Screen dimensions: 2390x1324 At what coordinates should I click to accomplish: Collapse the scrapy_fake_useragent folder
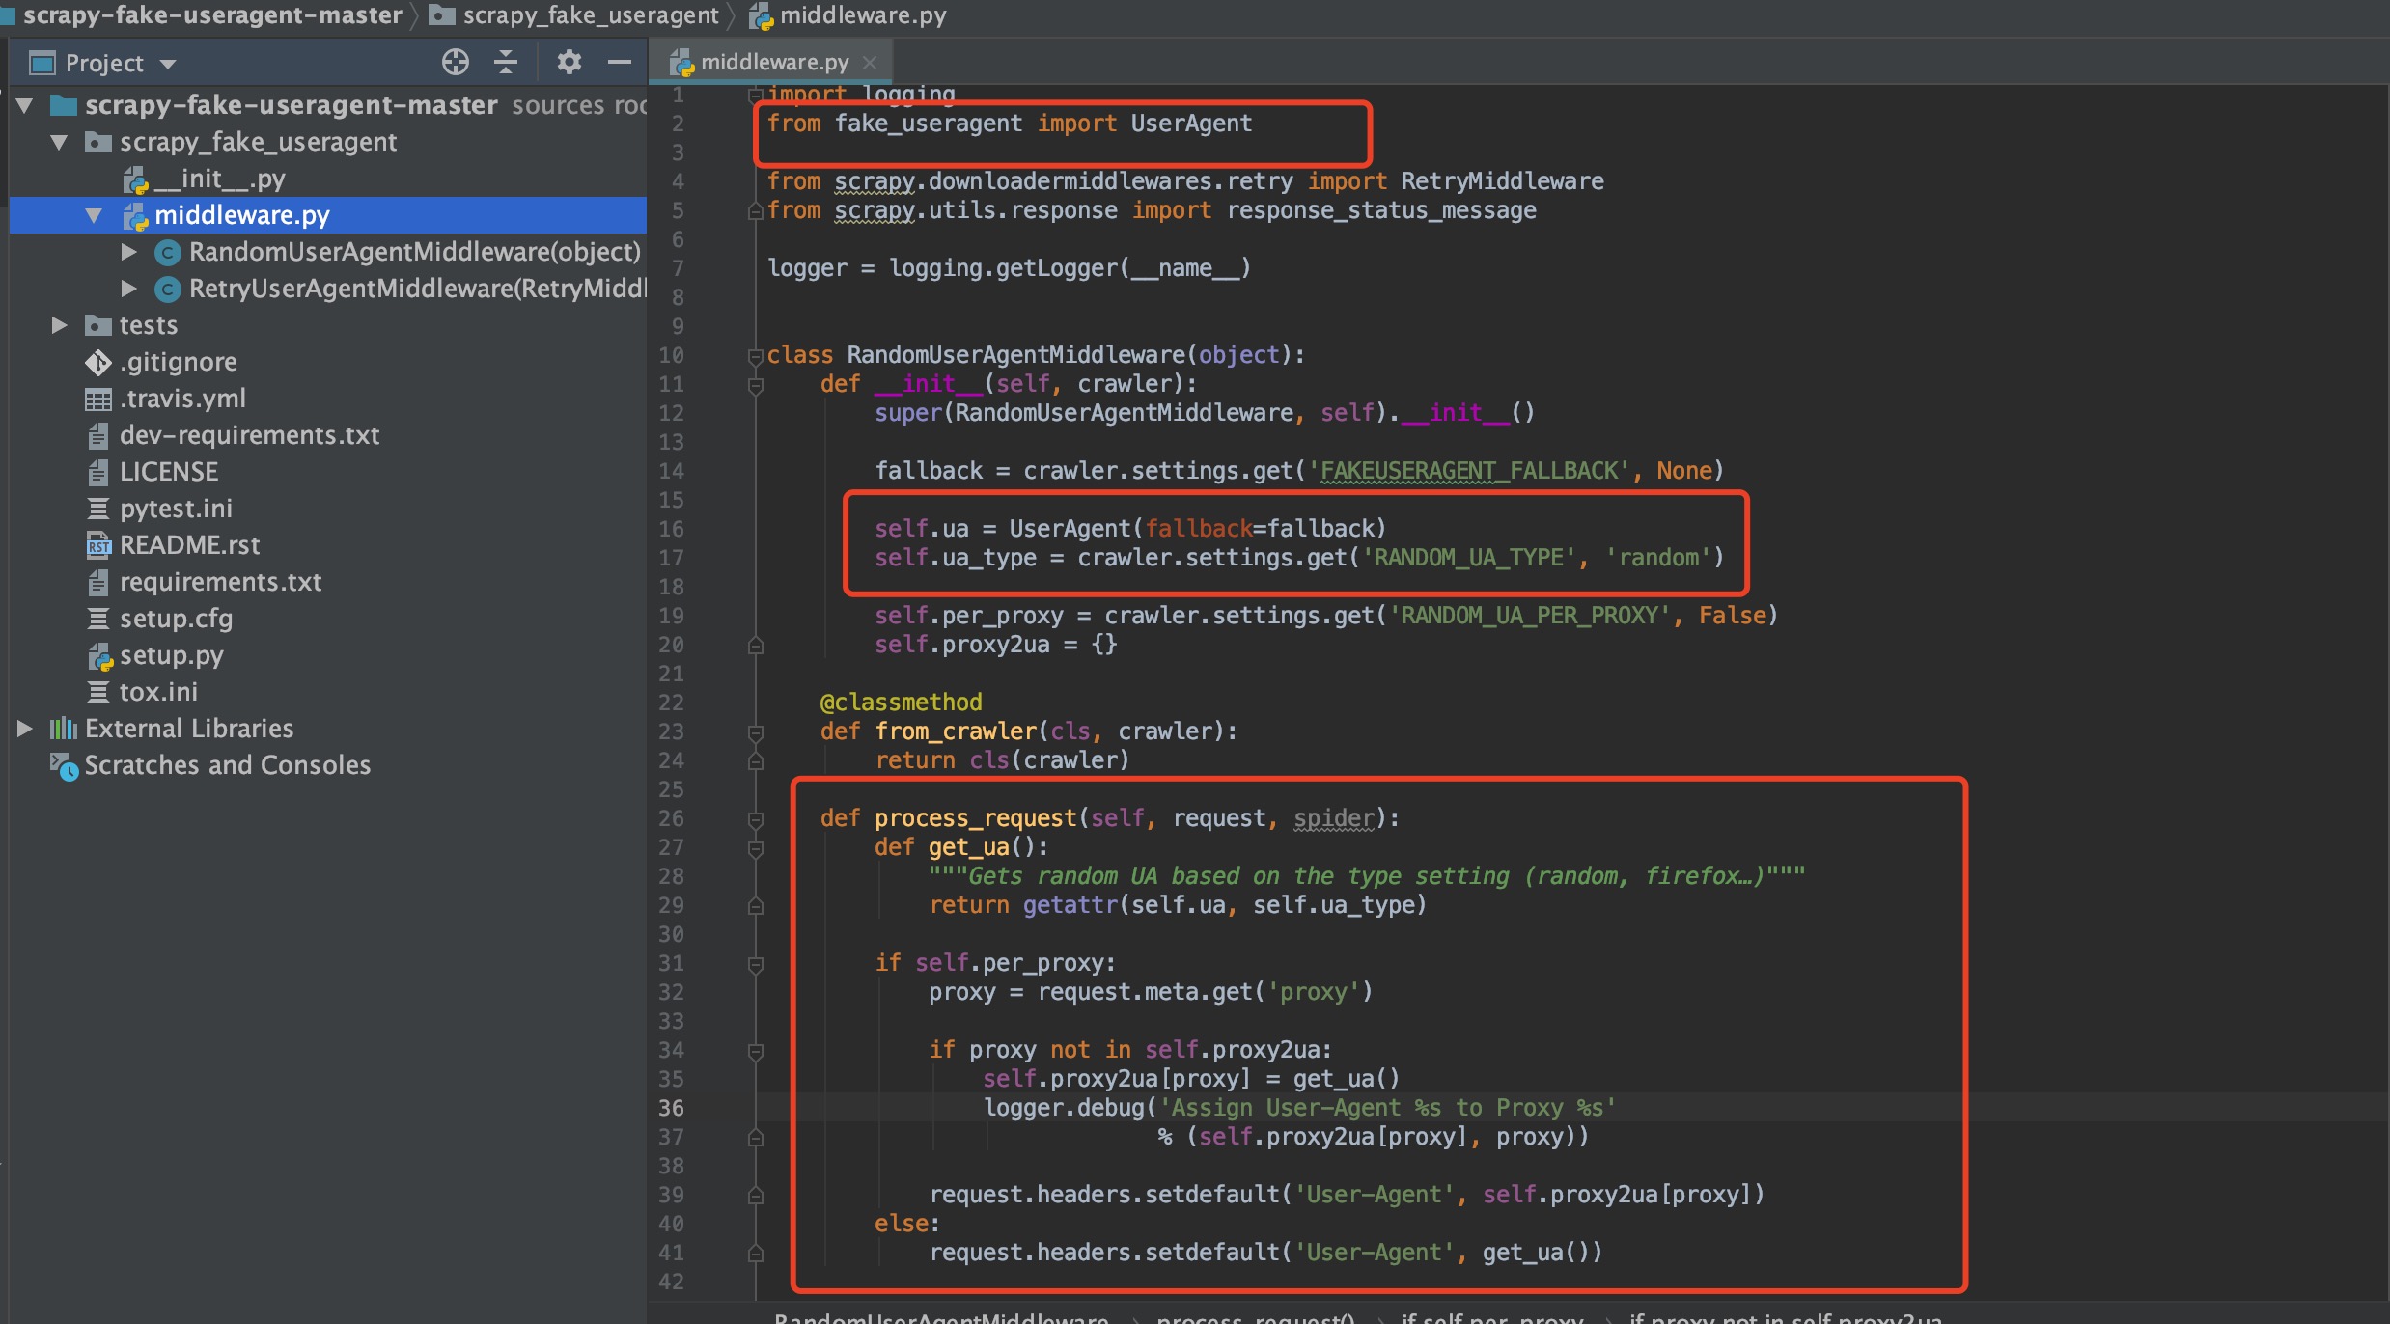59,143
